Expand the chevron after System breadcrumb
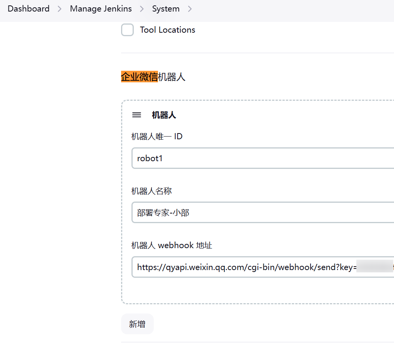 pos(190,9)
